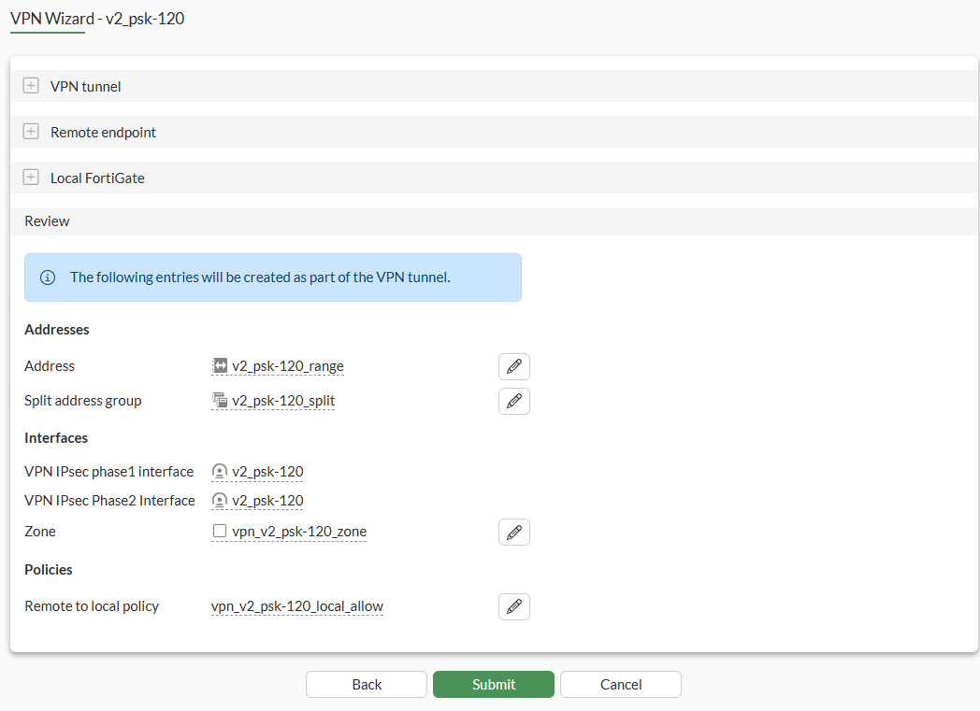Click the VPN Wizard - v2_psk-120 title
Screen dimensions: 980x711
97,18
